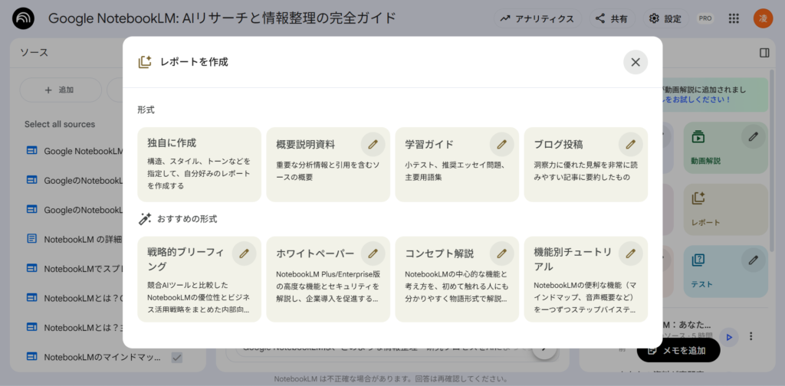Collapse the right studio panel
This screenshot has width=785, height=386.
(764, 53)
